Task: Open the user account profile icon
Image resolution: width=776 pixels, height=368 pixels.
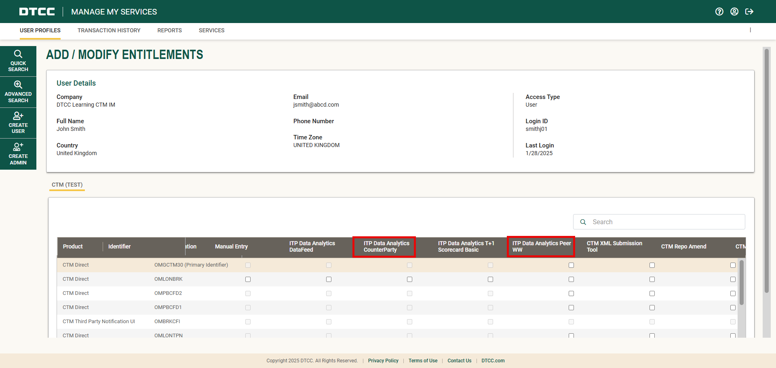Action: coord(734,12)
